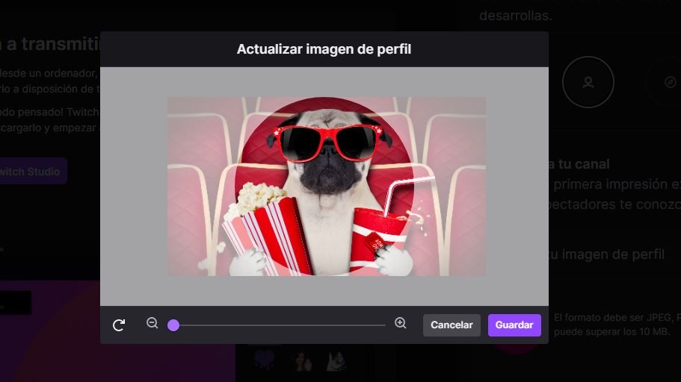Rotate the profile image clockwise
The image size is (681, 382).
[119, 325]
